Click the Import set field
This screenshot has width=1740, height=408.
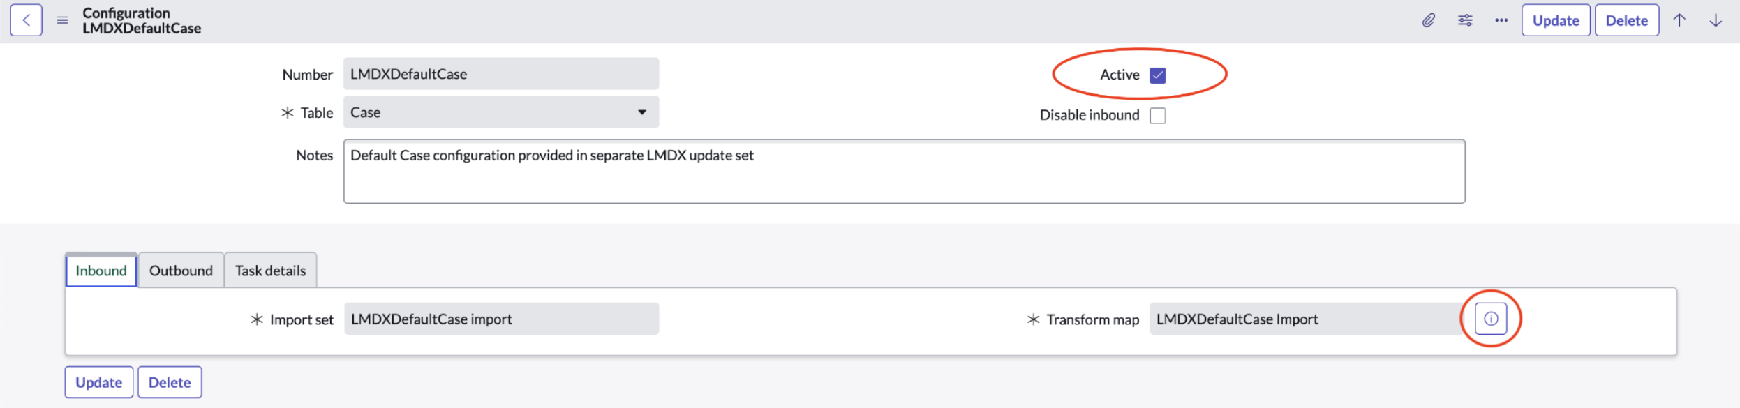point(501,319)
